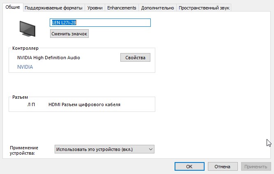Click the Применить button
Viewport: 274px width, 174px height.
click(x=256, y=167)
